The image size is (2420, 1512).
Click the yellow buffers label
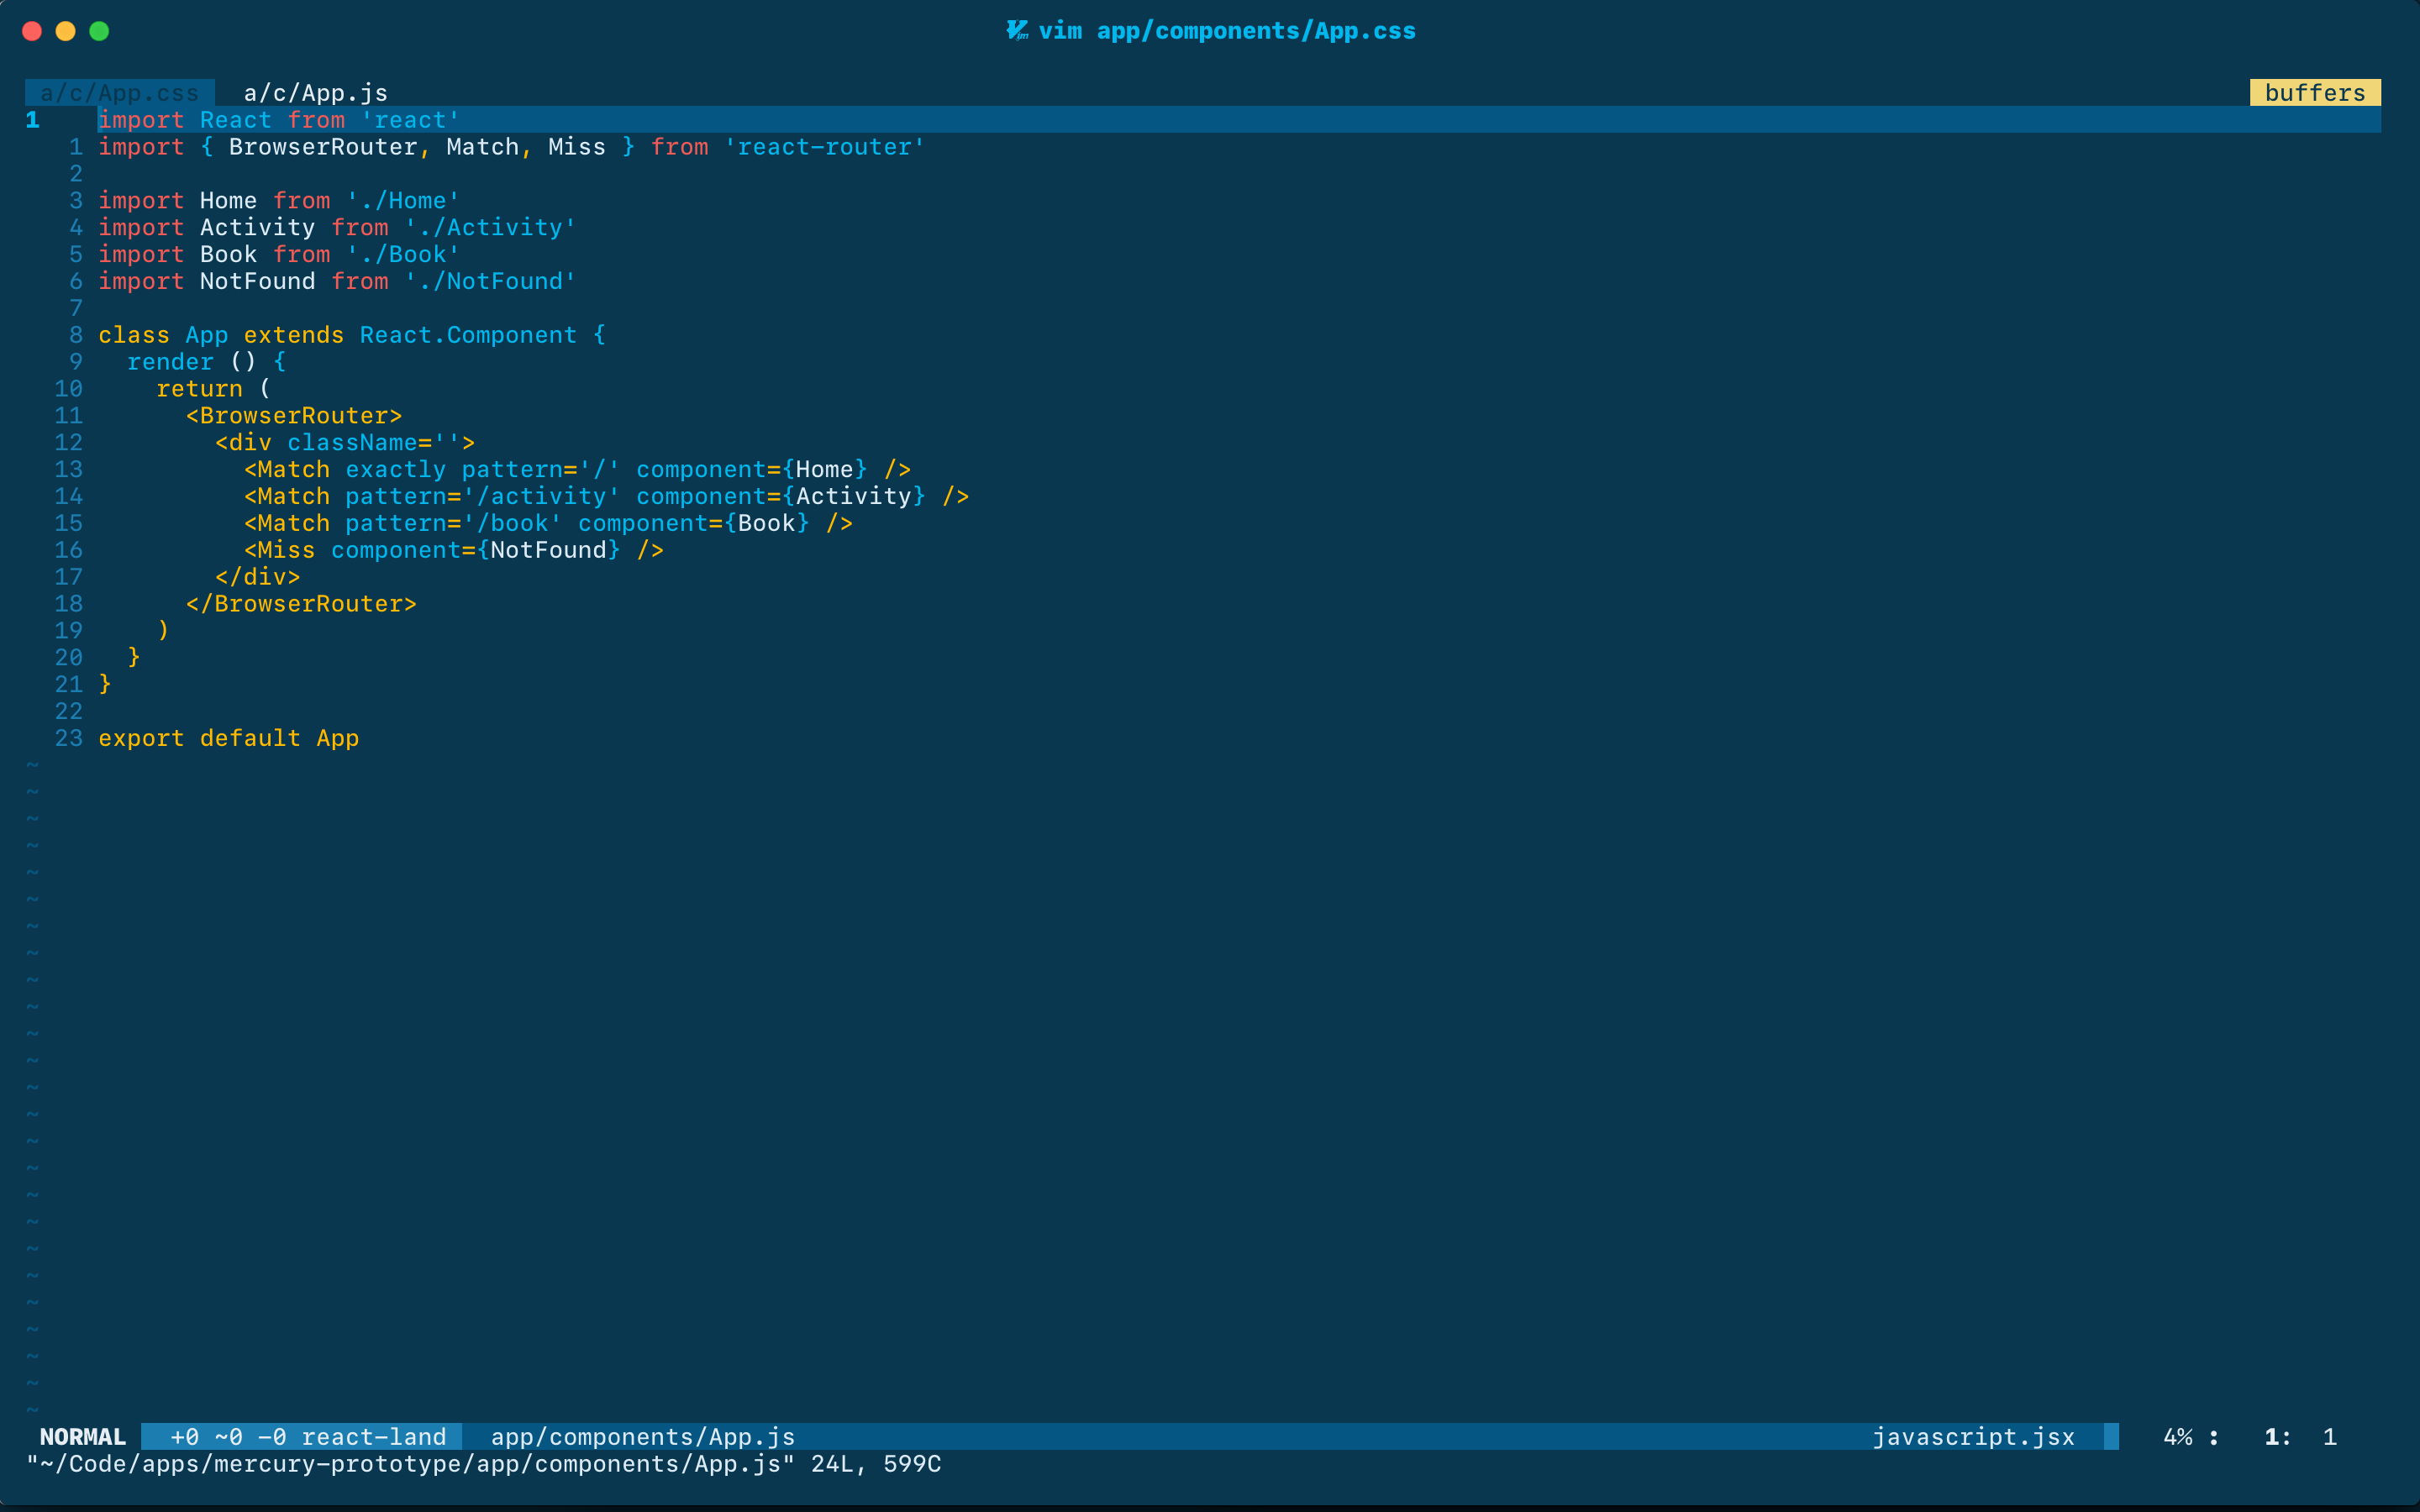point(2314,93)
